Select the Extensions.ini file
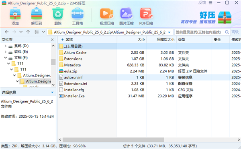Viewport: 241px width, 149px height. coord(76,84)
